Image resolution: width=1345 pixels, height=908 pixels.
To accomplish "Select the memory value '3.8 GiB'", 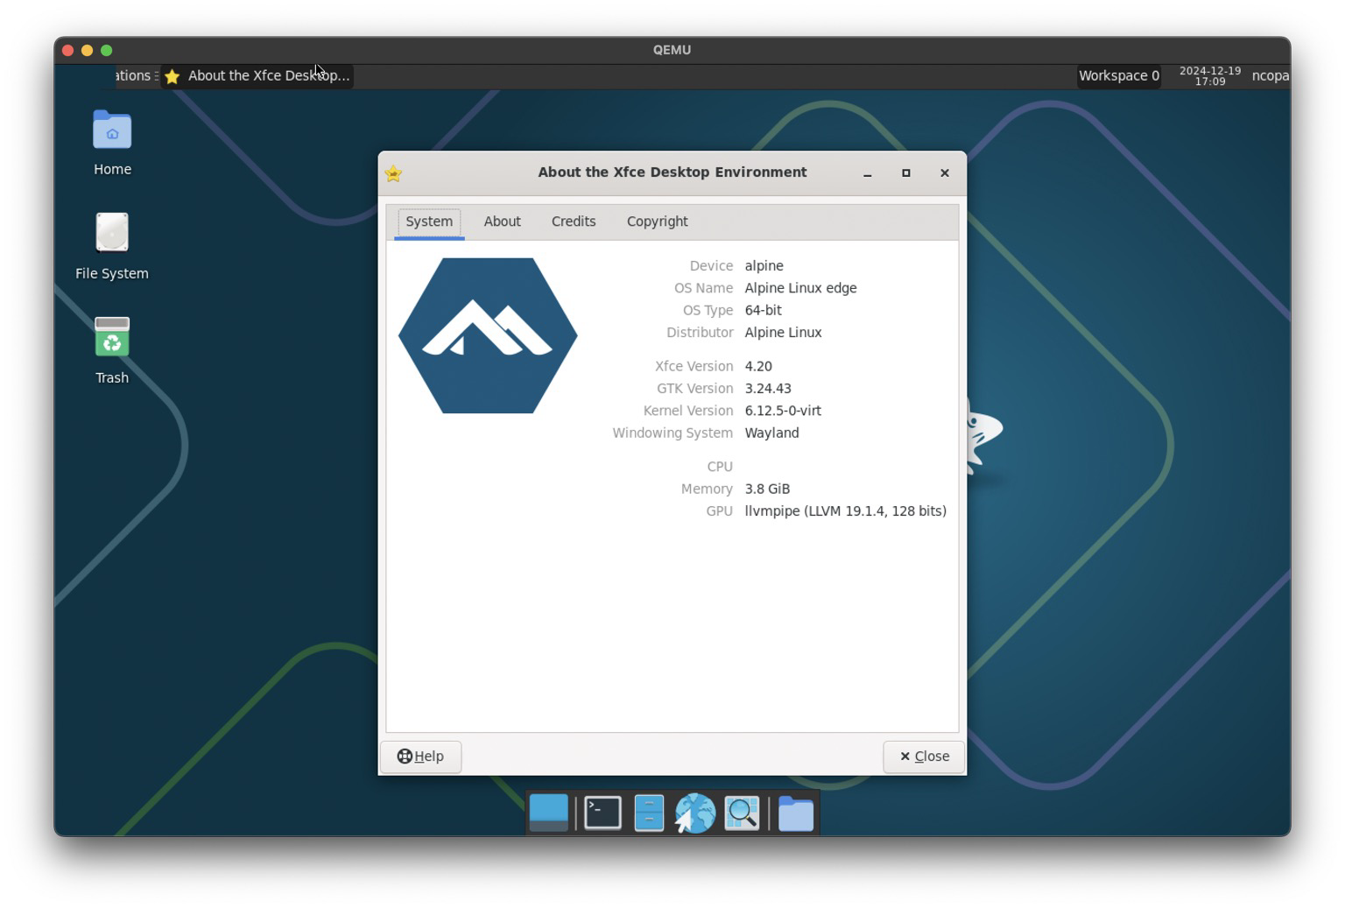I will pyautogui.click(x=767, y=489).
